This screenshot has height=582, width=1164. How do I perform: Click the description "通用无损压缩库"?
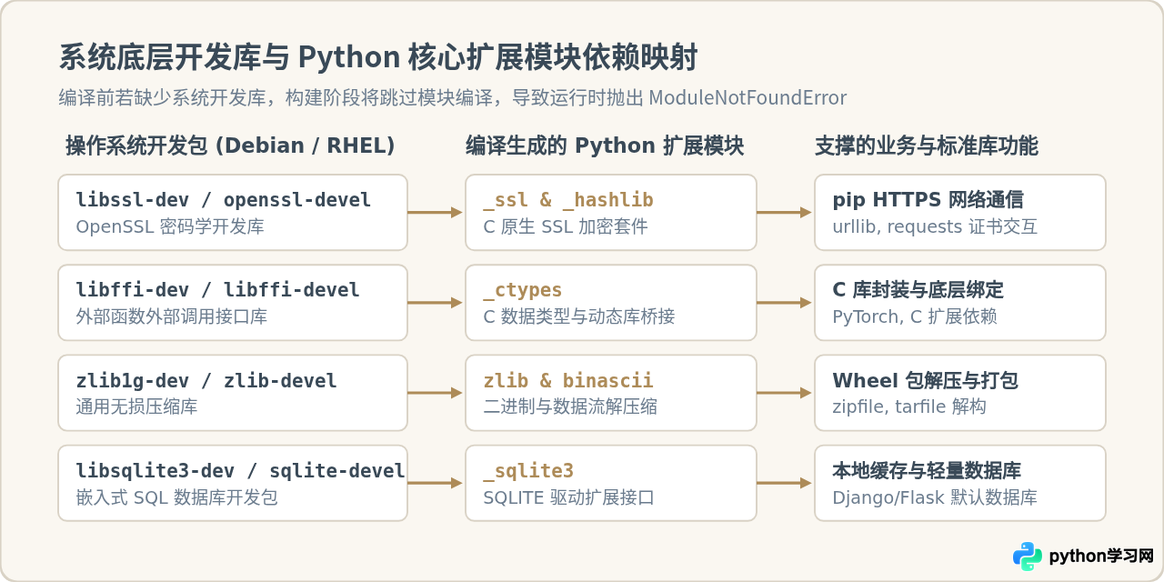(x=136, y=406)
